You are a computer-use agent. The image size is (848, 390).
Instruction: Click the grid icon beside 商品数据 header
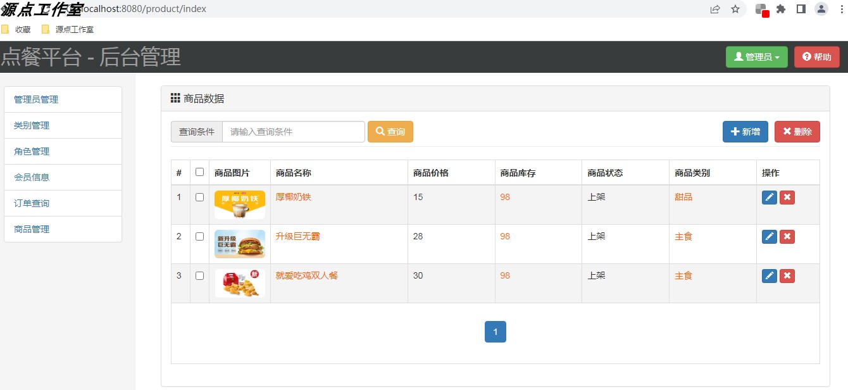(x=175, y=97)
